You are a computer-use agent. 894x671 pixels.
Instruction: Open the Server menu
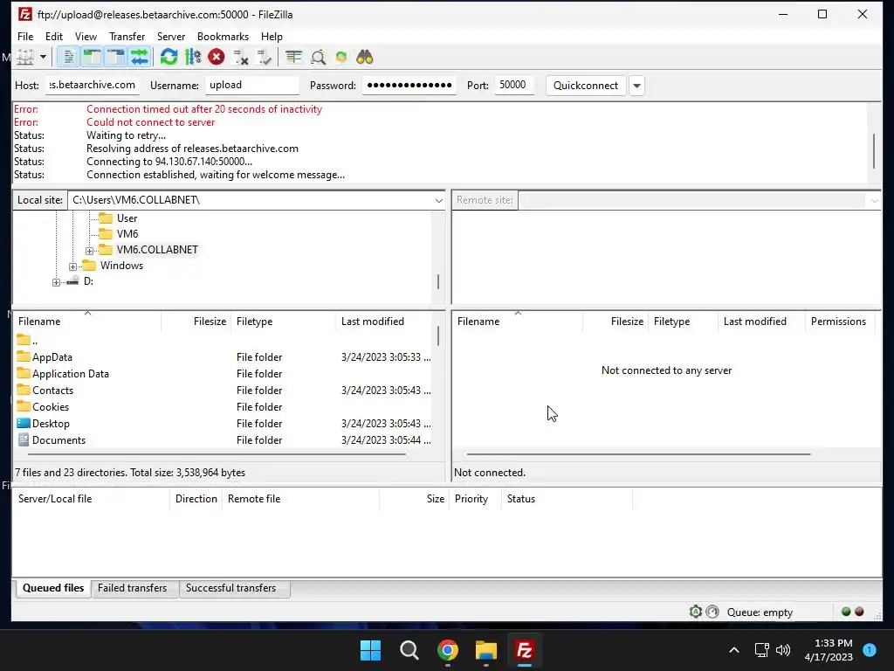171,37
